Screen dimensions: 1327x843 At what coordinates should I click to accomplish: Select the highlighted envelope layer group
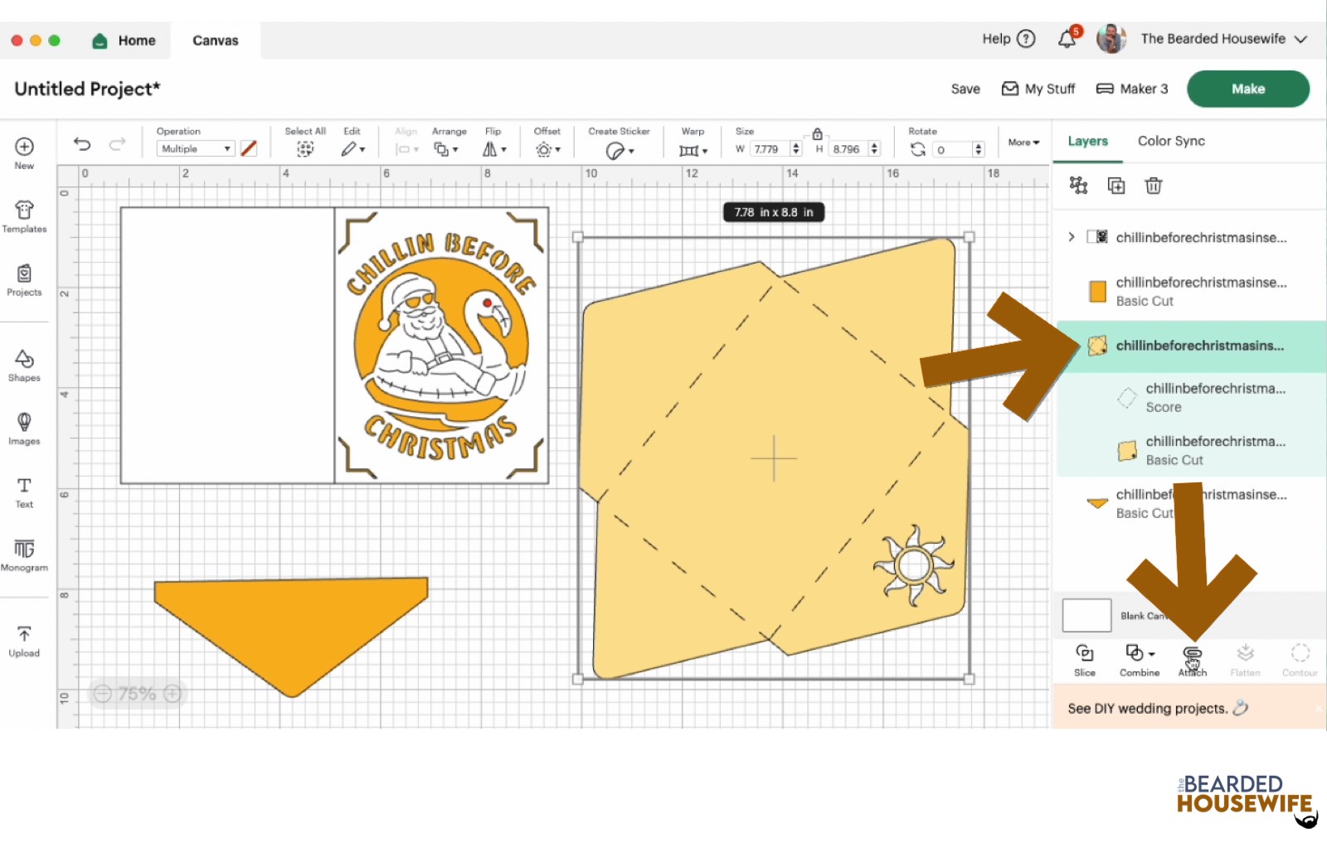[x=1190, y=346]
